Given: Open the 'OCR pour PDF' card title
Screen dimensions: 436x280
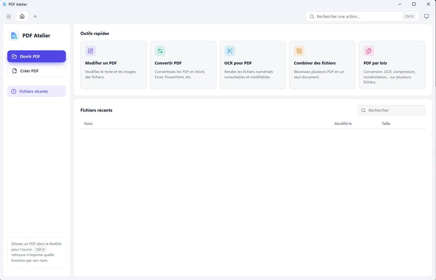Looking at the screenshot, I should pos(238,63).
